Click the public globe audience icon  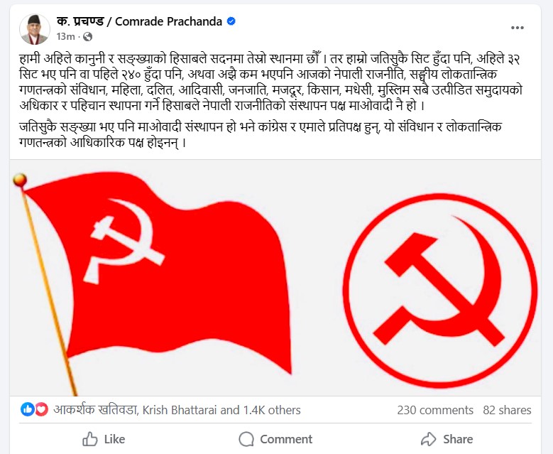click(87, 37)
